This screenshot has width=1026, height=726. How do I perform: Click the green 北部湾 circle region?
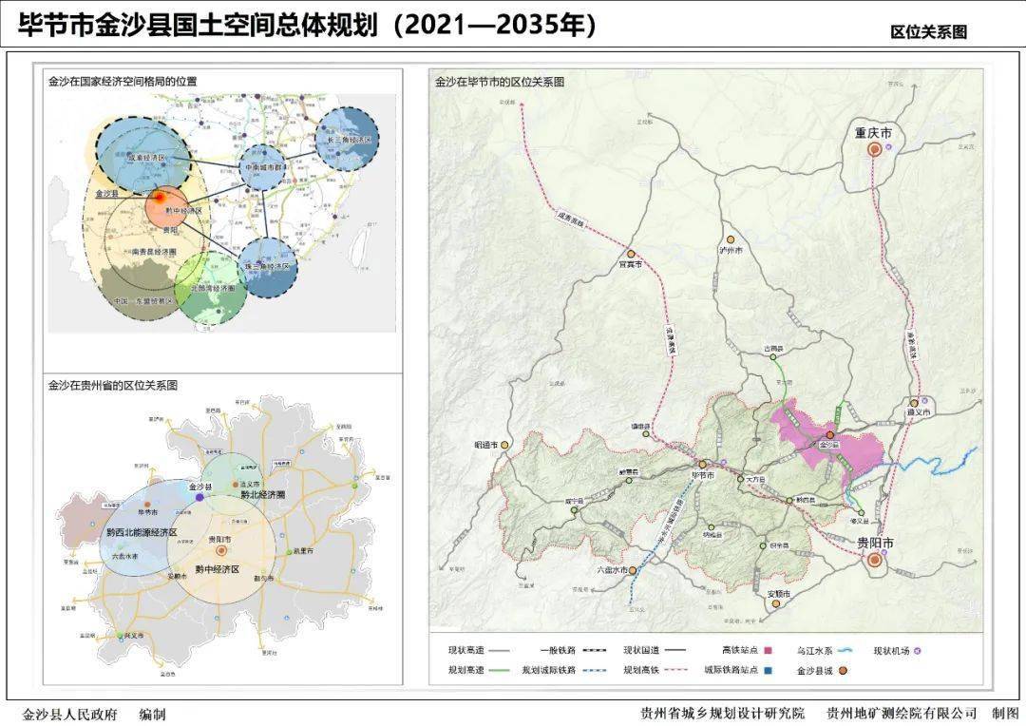tap(211, 288)
